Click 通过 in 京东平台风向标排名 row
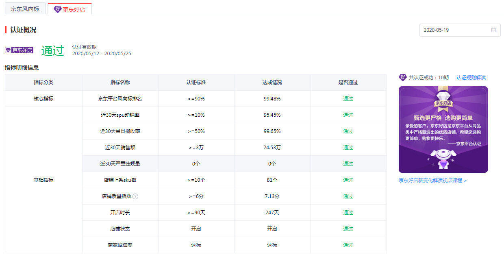Screen dimensions: 504x257 tap(348, 99)
